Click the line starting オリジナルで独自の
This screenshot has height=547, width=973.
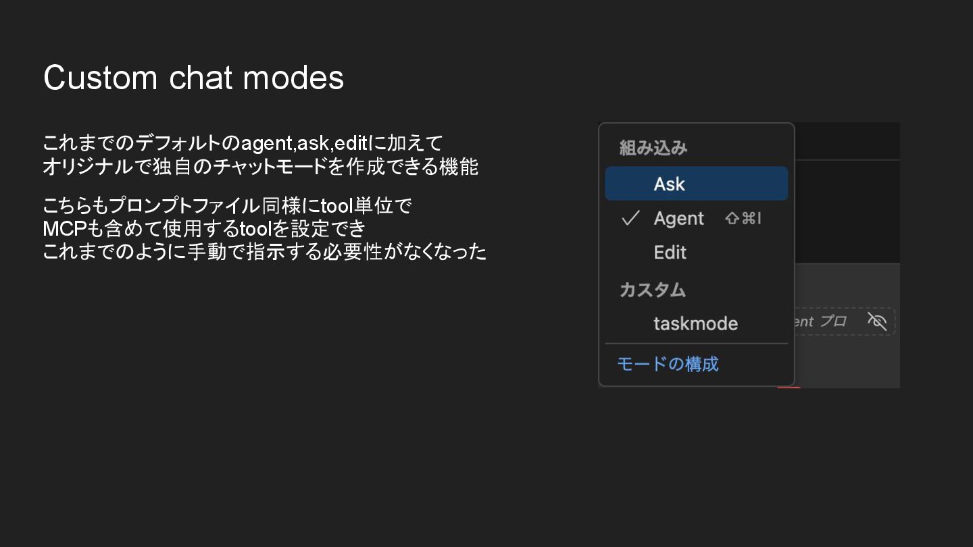pos(260,166)
